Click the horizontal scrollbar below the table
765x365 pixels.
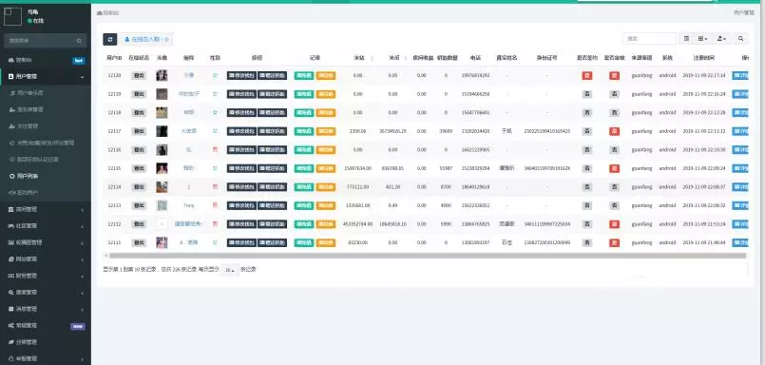tap(427, 255)
